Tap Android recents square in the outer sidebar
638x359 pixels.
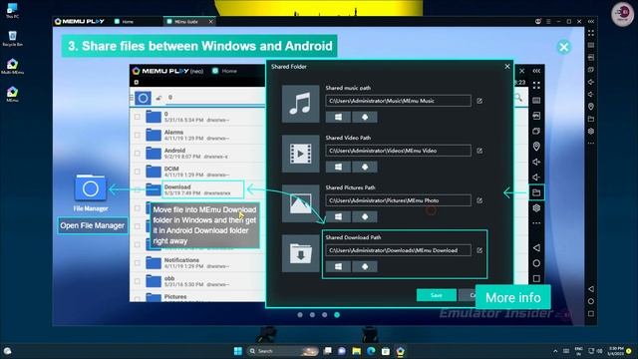point(591,314)
